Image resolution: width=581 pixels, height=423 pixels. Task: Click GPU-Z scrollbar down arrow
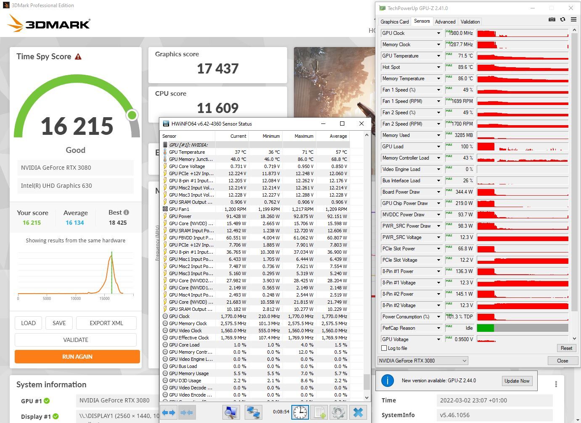pos(574,338)
